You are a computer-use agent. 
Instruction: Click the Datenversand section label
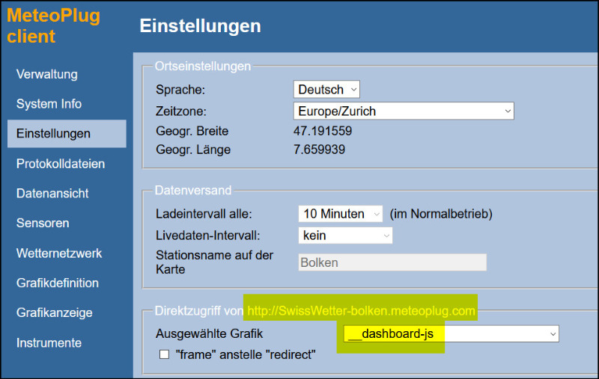pyautogui.click(x=193, y=190)
